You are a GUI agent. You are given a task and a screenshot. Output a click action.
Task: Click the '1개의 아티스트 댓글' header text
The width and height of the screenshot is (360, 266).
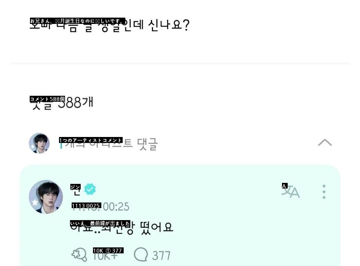pyautogui.click(x=108, y=144)
